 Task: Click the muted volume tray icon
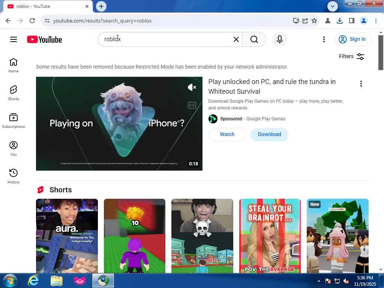[346, 281]
